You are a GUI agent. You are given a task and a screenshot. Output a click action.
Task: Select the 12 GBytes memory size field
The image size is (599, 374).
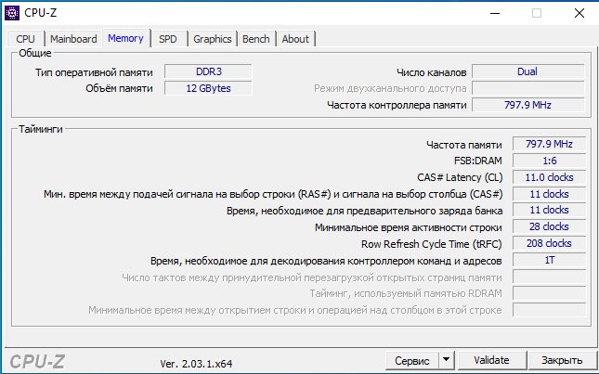[209, 88]
